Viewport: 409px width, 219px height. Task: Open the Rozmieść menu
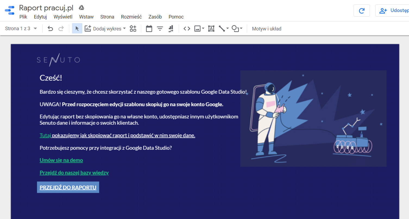[131, 17]
